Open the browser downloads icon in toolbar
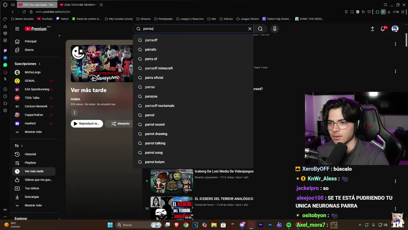 pos(389,12)
